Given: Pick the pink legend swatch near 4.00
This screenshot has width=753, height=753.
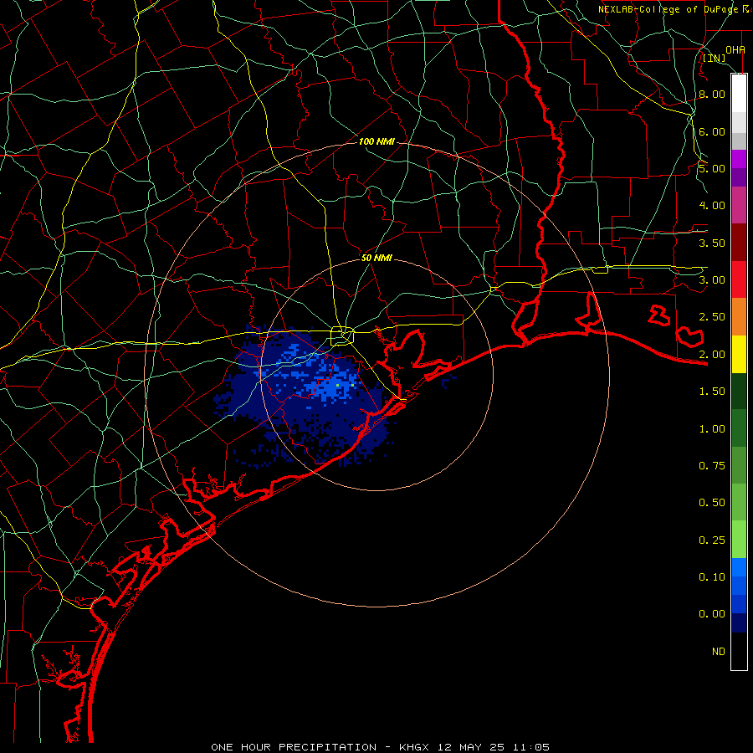Looking at the screenshot, I should (739, 205).
